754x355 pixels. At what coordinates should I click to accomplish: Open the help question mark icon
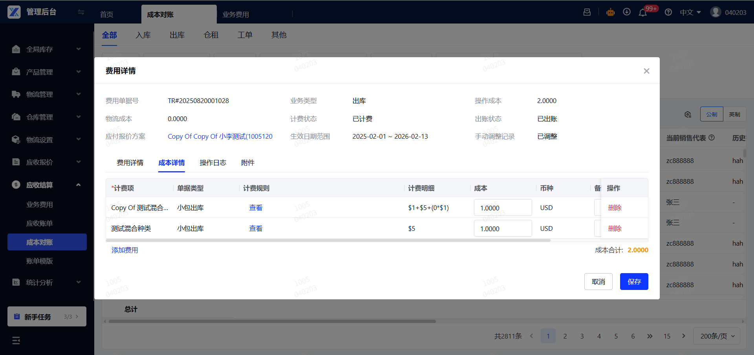click(668, 12)
